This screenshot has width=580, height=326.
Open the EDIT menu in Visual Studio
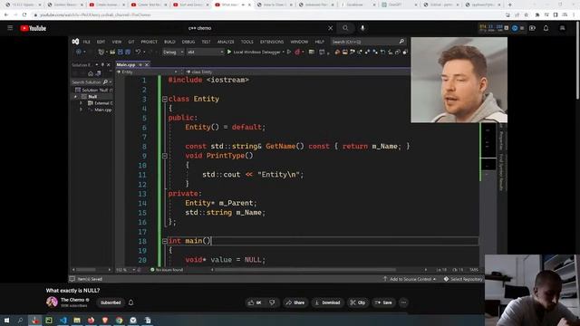tap(101, 42)
